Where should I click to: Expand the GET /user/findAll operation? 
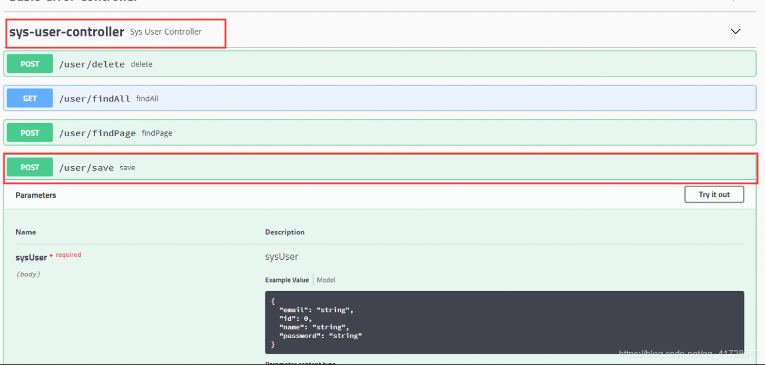coord(380,98)
